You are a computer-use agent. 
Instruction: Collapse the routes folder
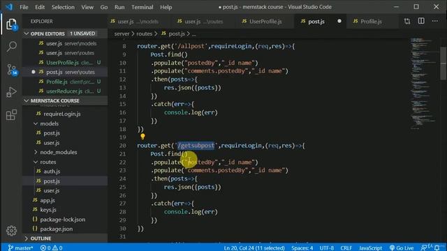pyautogui.click(x=65, y=162)
